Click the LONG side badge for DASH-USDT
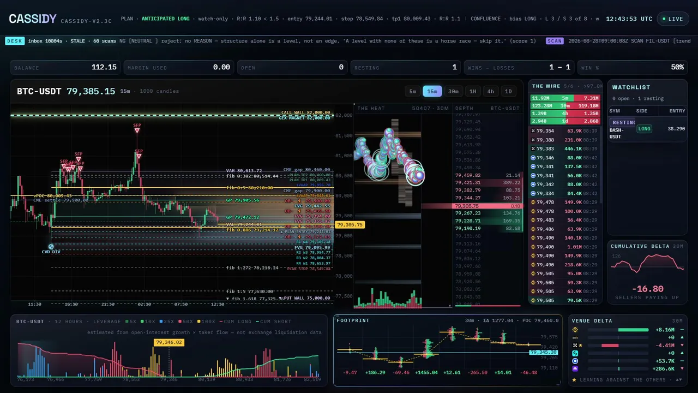 (644, 129)
